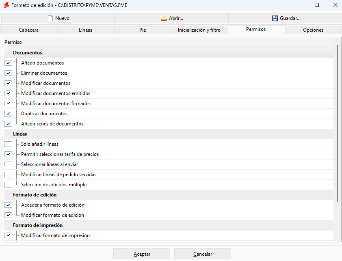Enable Sólo añadir líneas checkbox
This screenshot has width=342, height=261.
pos(8,144)
